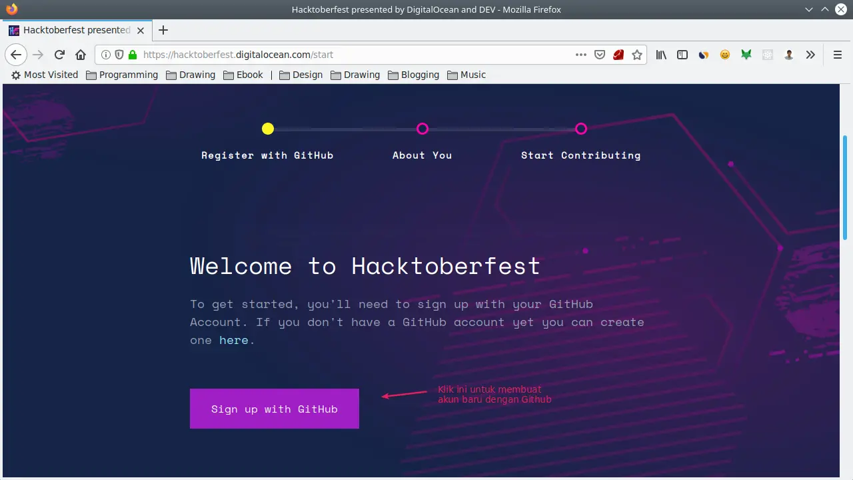The width and height of the screenshot is (853, 480).
Task: Follow the 'here' GitHub account link
Action: click(234, 340)
